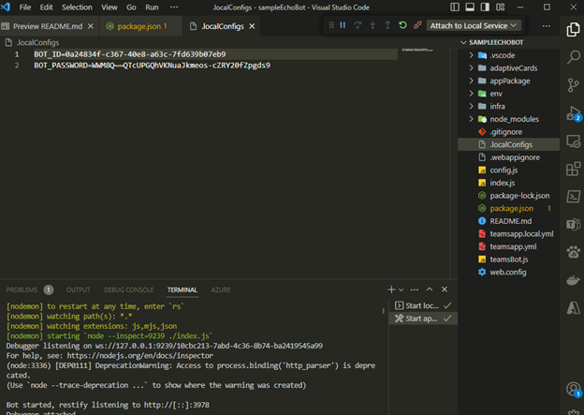Screen dimensions: 584x415
Task: Open the Extensions view icon
Action: tap(573, 169)
